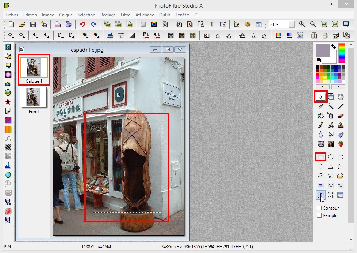Image resolution: width=357 pixels, height=253 pixels.
Task: Open the Filtre menu
Action: [x=126, y=15]
